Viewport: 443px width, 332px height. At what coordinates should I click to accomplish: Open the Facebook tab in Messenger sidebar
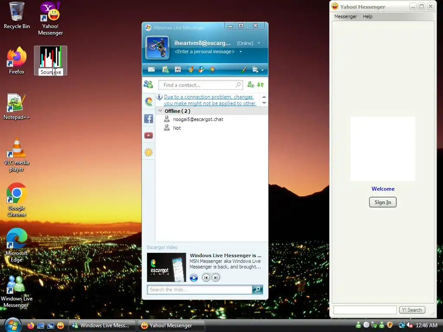149,118
